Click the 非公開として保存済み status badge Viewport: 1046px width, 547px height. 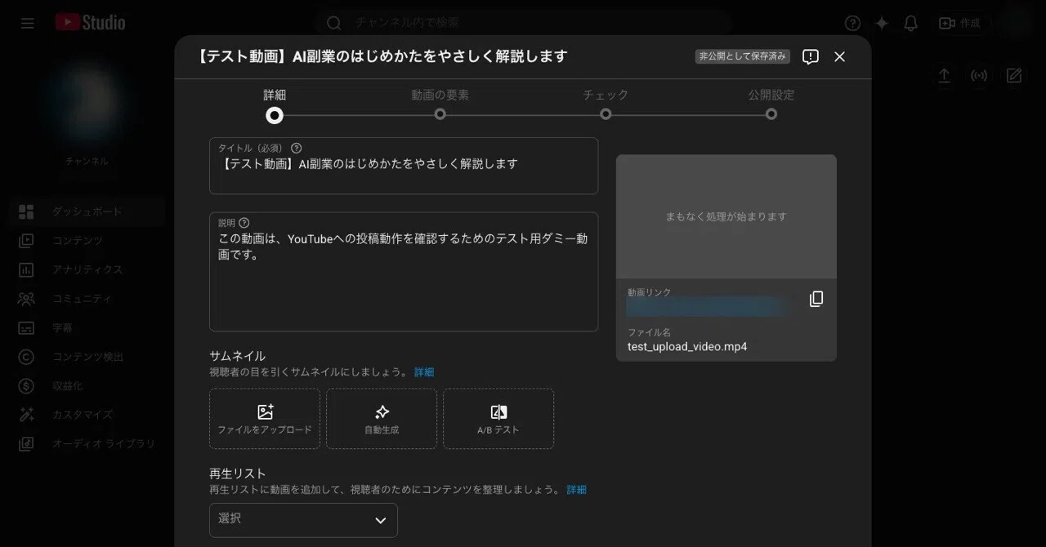(743, 56)
